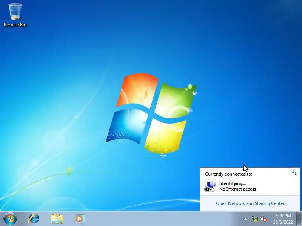Show hidden tray icons arrow
The image size is (302, 226).
coord(245,219)
